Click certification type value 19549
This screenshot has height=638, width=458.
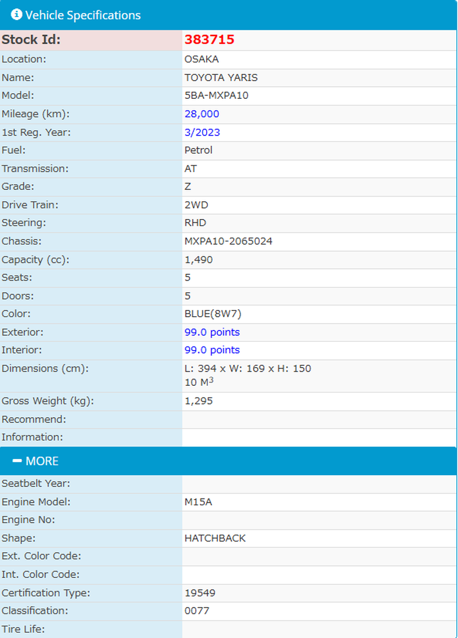tap(200, 593)
